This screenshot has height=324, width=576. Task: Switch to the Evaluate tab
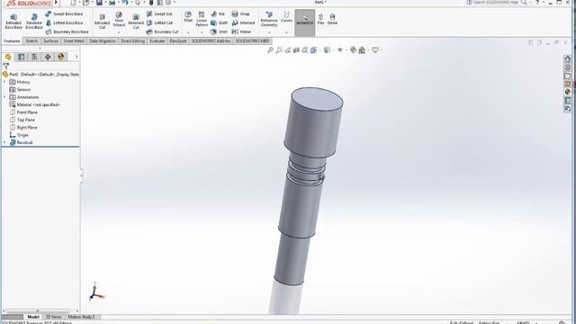pyautogui.click(x=157, y=41)
